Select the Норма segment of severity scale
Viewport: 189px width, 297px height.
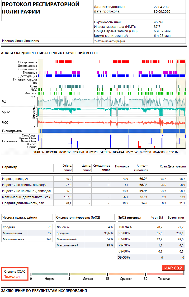click(x=50, y=274)
